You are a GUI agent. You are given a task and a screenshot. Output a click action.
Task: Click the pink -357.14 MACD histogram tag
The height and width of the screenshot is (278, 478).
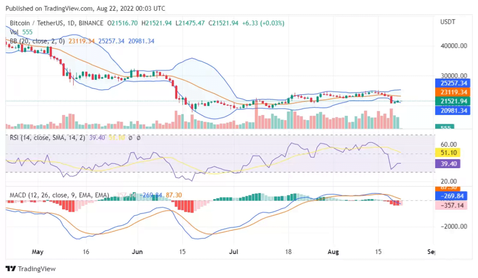click(x=450, y=205)
